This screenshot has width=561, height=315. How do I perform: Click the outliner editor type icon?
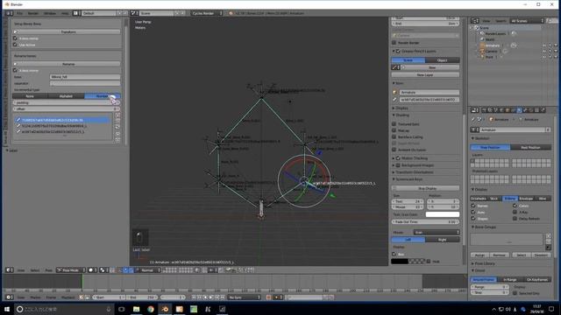coord(475,21)
